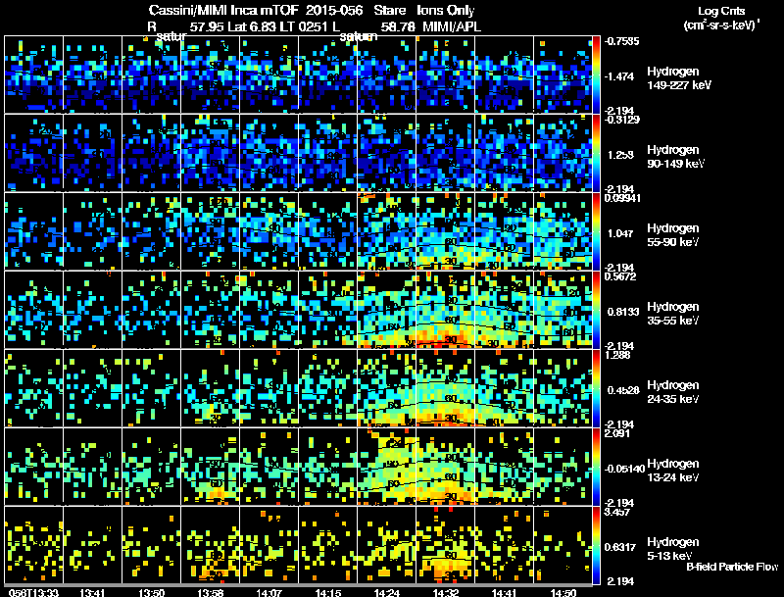
Task: Click the '2015-056' date in the title
Action: point(334,11)
